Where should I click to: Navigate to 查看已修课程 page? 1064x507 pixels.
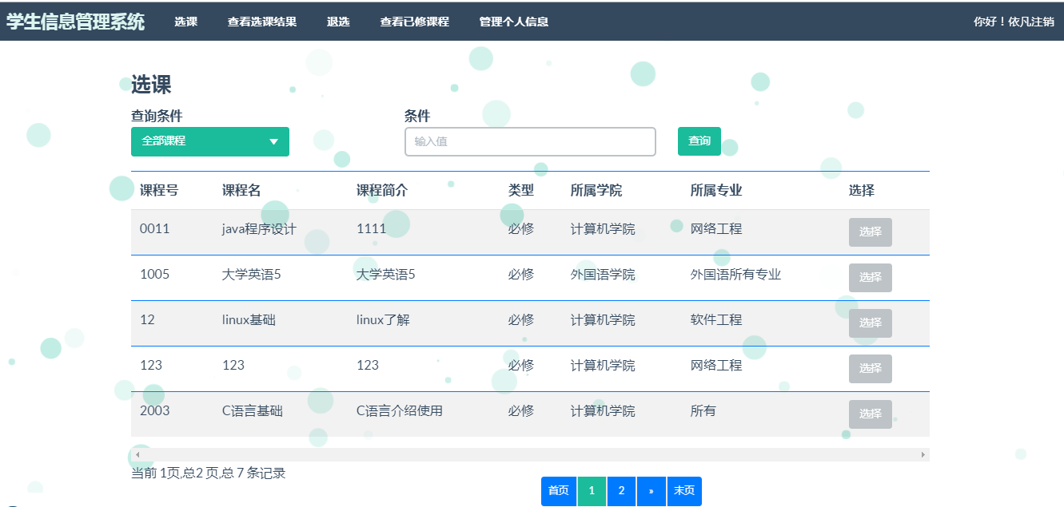pyautogui.click(x=414, y=22)
